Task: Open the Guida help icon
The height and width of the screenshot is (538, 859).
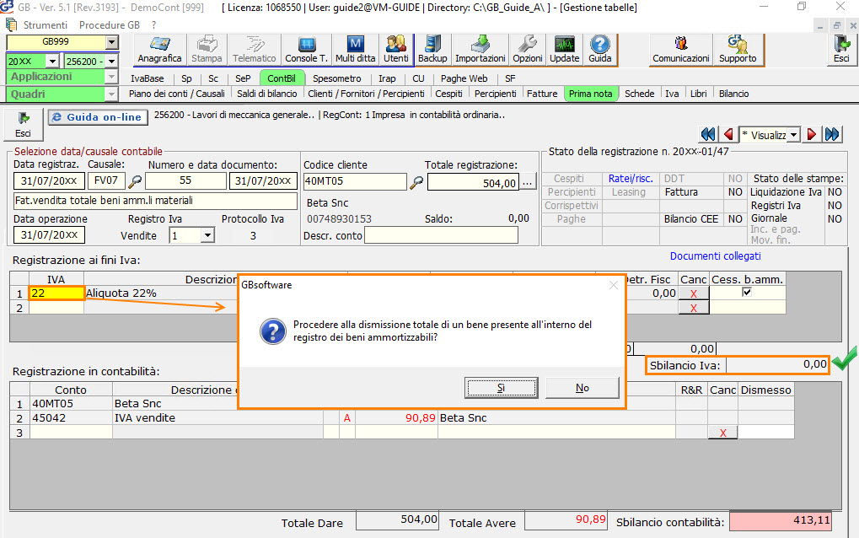Action: tap(600, 49)
